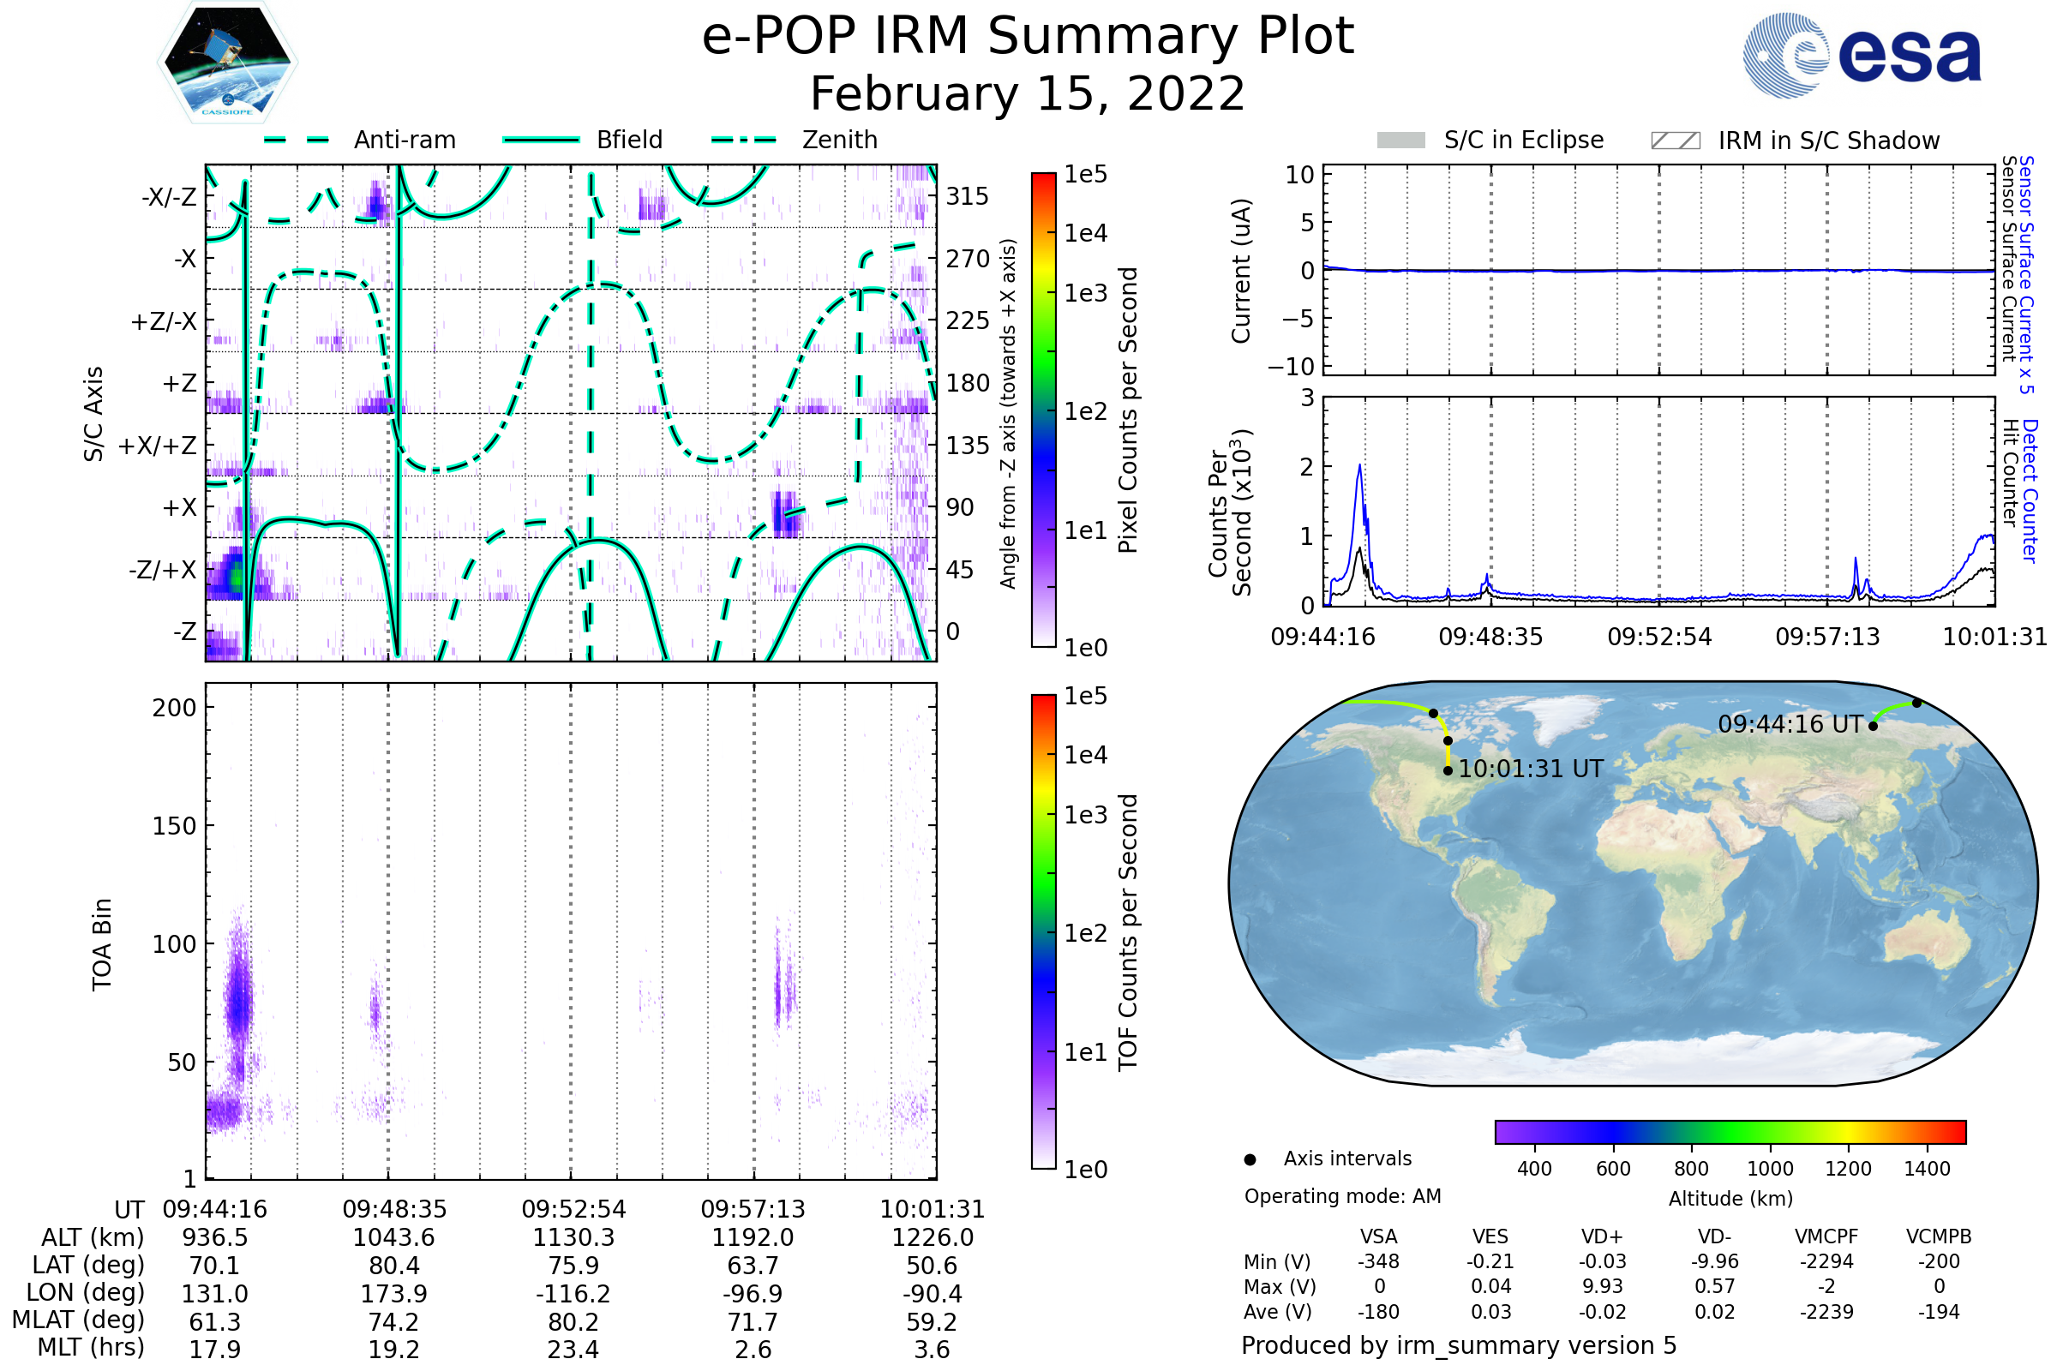The height and width of the screenshot is (1371, 2057).
Task: Click the Axis intervals black dot marker
Action: click(x=1250, y=1160)
